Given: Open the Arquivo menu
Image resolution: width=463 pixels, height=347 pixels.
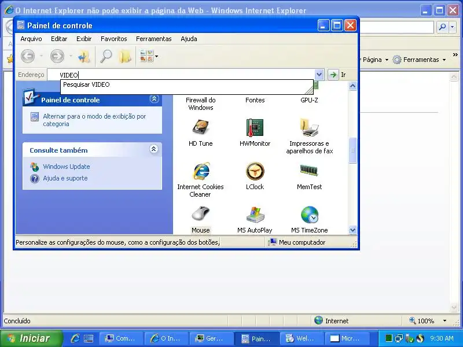Looking at the screenshot, I should coord(31,39).
